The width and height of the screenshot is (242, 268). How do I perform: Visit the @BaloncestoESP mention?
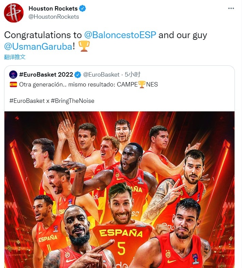(120, 35)
